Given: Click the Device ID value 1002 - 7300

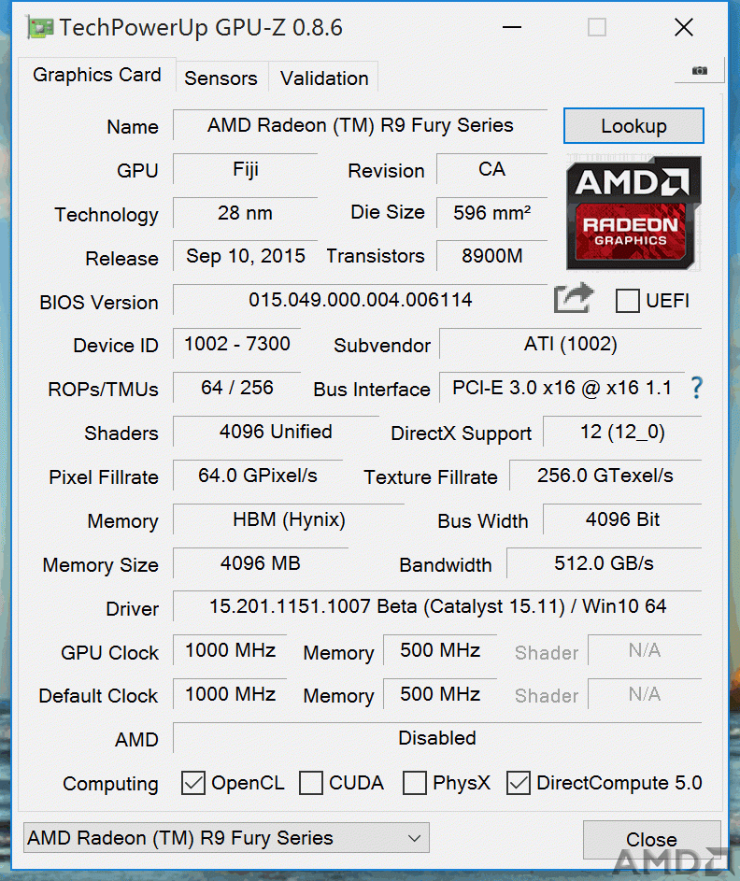Looking at the screenshot, I should (237, 344).
